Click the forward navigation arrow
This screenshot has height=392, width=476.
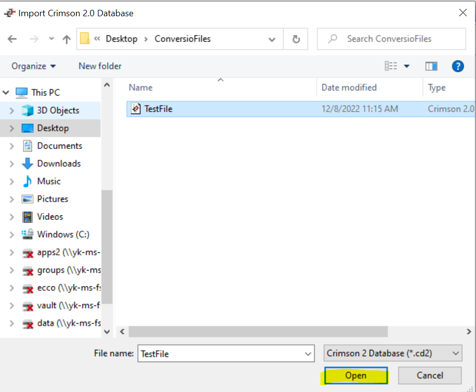pos(34,39)
